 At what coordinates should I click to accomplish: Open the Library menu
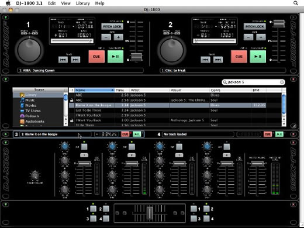pos(83,3)
